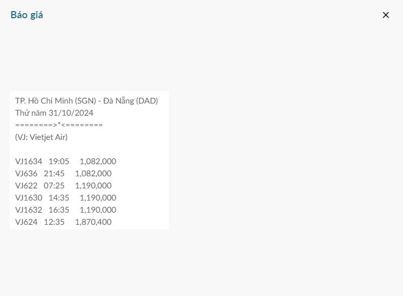403x296 pixels.
Task: Click the 1,082,000 price for VJ636
Action: pyautogui.click(x=93, y=173)
